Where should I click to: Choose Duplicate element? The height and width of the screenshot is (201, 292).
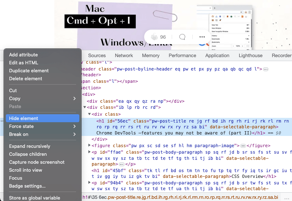(x=29, y=71)
